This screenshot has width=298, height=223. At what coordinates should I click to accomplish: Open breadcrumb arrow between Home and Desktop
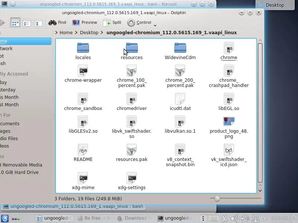click(x=76, y=33)
